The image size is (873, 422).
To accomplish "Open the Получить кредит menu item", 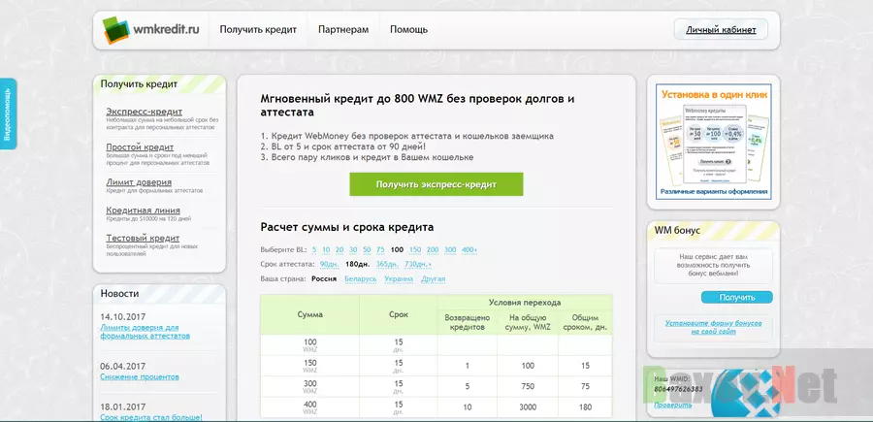I will click(x=258, y=30).
